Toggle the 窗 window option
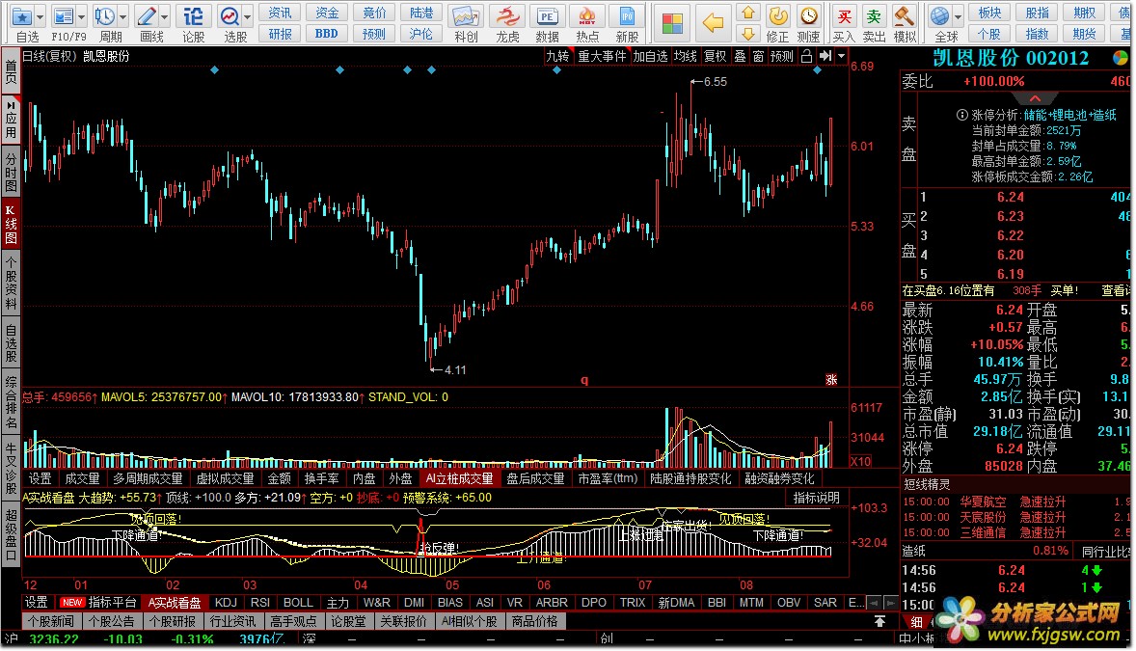The image size is (1136, 651). click(x=758, y=57)
